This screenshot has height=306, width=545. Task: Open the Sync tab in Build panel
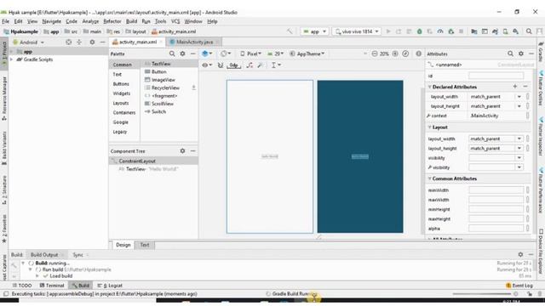tap(77, 255)
